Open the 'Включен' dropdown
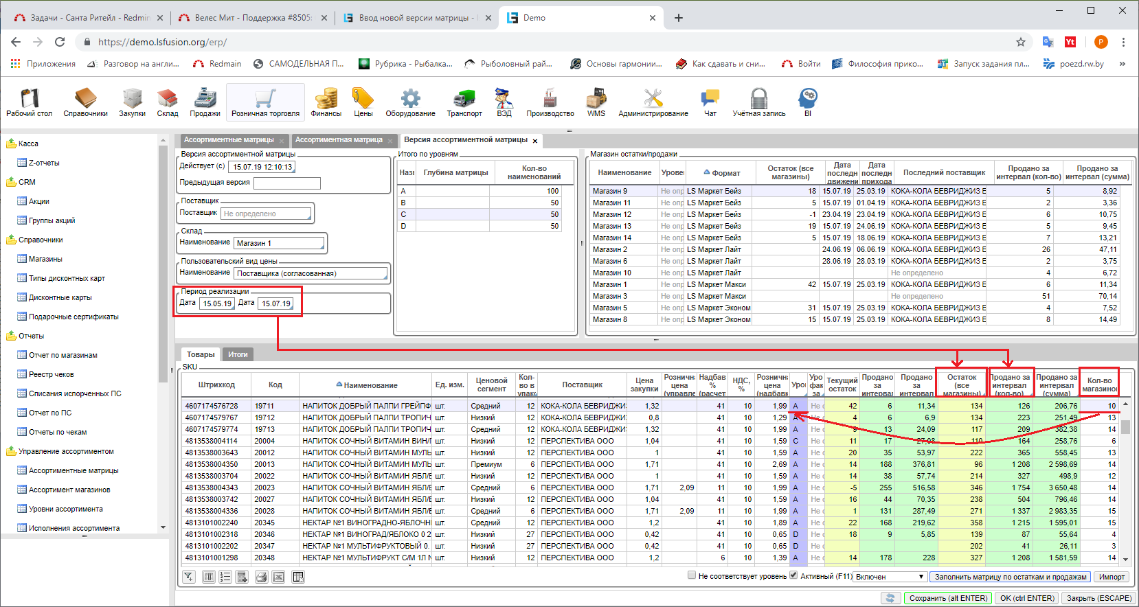The width and height of the screenshot is (1139, 607). pyautogui.click(x=890, y=577)
